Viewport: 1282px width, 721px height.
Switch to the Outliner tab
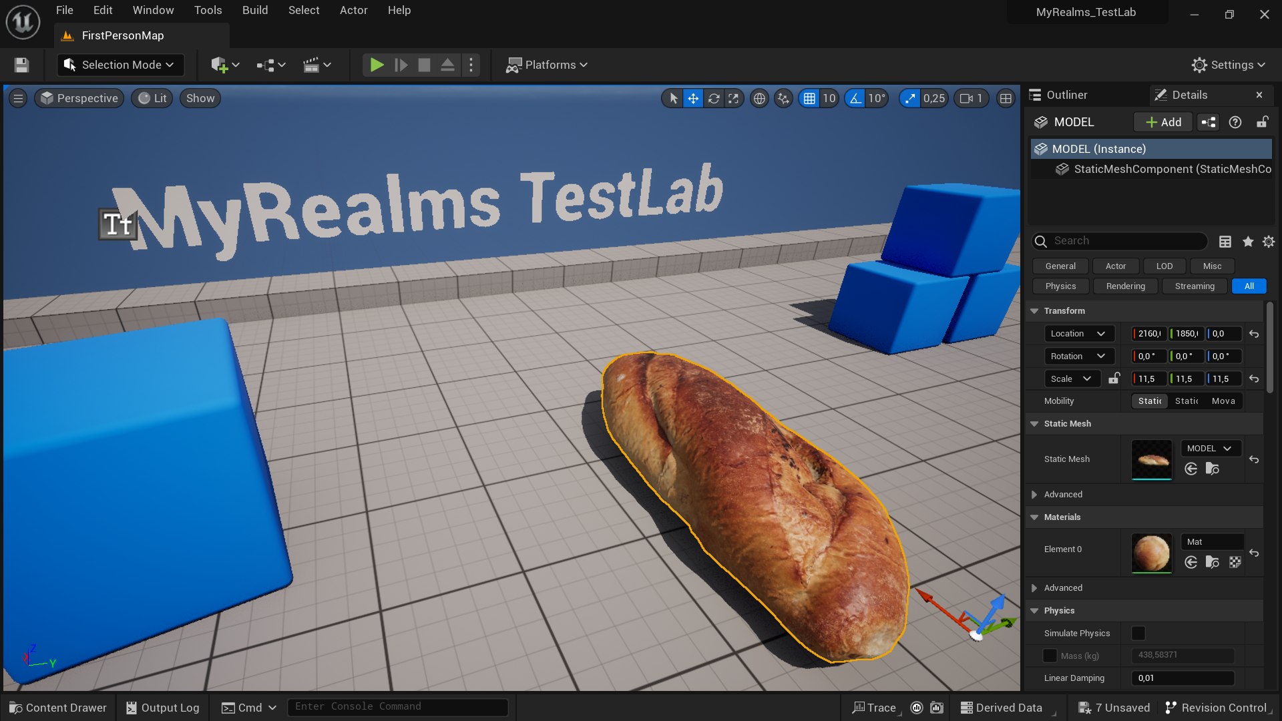click(x=1066, y=95)
